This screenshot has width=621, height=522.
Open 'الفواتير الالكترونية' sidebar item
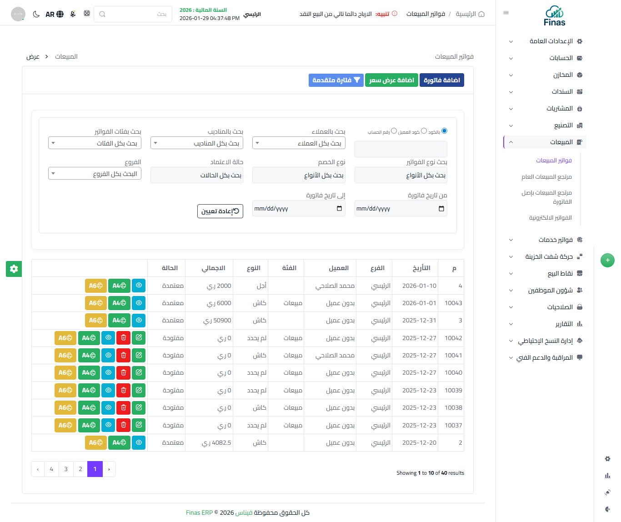coord(550,218)
